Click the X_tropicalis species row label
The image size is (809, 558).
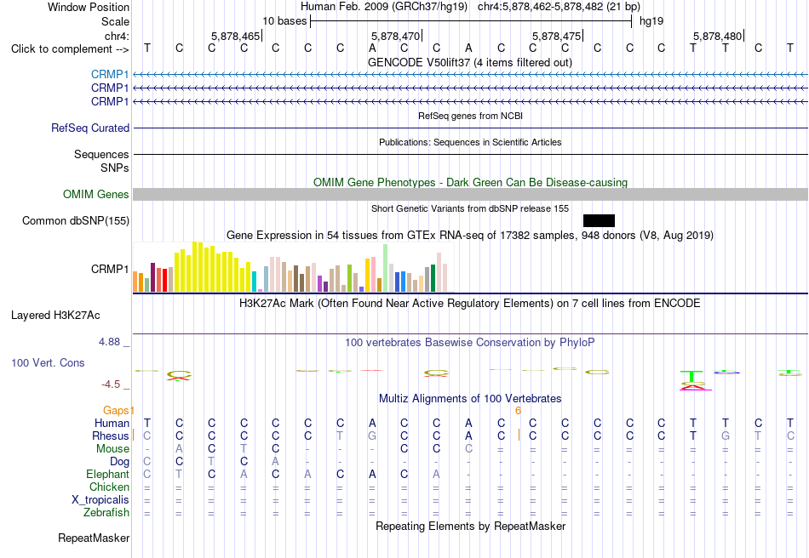pos(100,500)
